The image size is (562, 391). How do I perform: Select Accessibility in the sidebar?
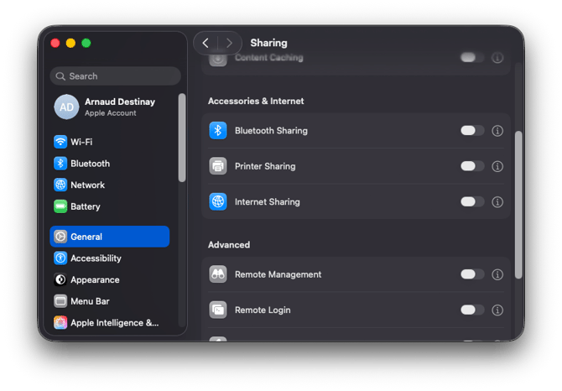[x=96, y=258]
